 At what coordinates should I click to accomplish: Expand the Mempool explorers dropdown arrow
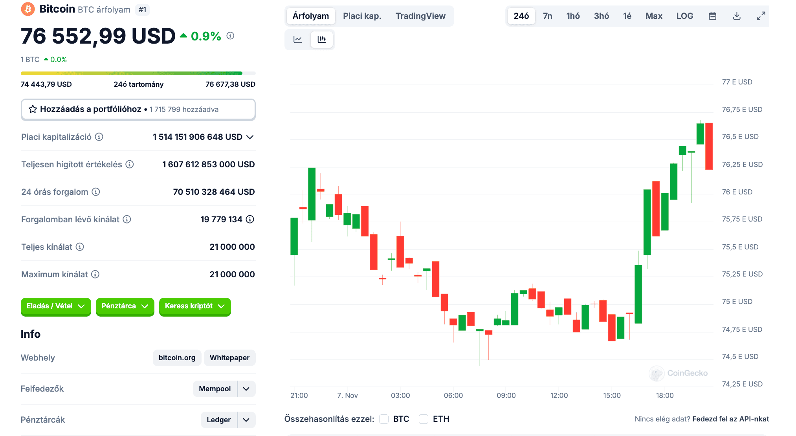[x=246, y=389]
